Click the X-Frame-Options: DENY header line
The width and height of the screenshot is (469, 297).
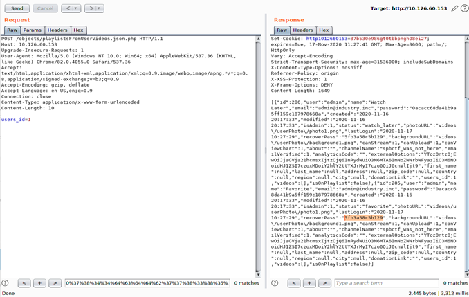point(302,84)
